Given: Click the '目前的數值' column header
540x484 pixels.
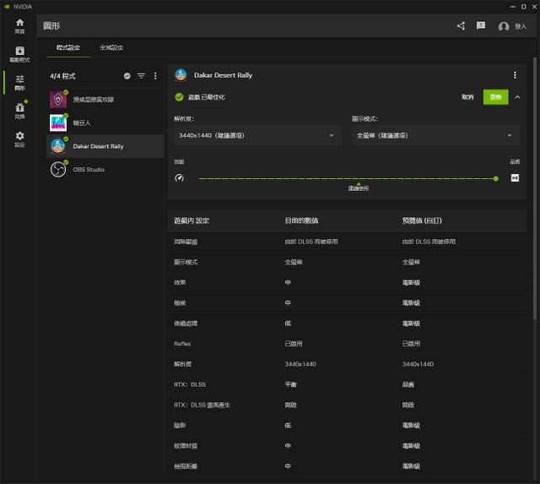Looking at the screenshot, I should (301, 220).
